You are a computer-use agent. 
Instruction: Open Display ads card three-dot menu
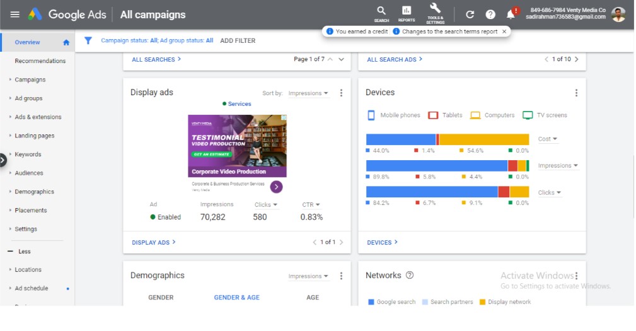coord(341,93)
